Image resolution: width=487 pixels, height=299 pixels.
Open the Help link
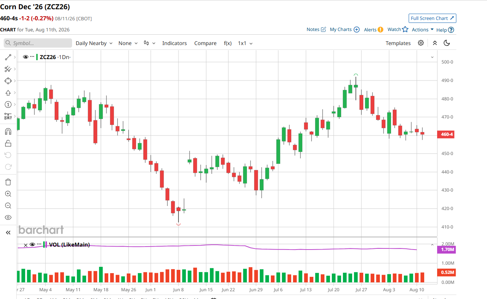point(445,30)
